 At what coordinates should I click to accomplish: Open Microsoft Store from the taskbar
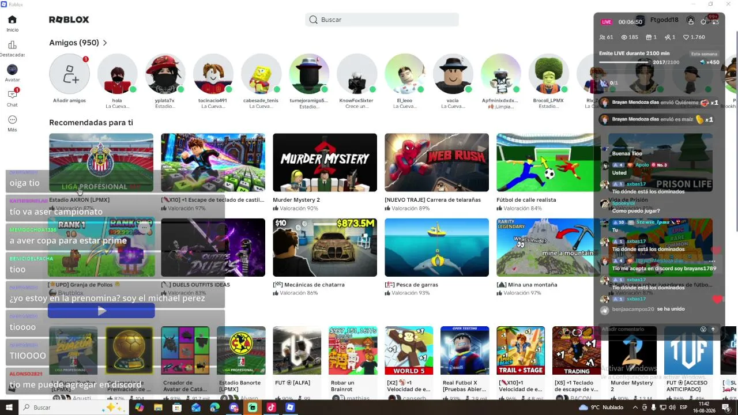(177, 408)
